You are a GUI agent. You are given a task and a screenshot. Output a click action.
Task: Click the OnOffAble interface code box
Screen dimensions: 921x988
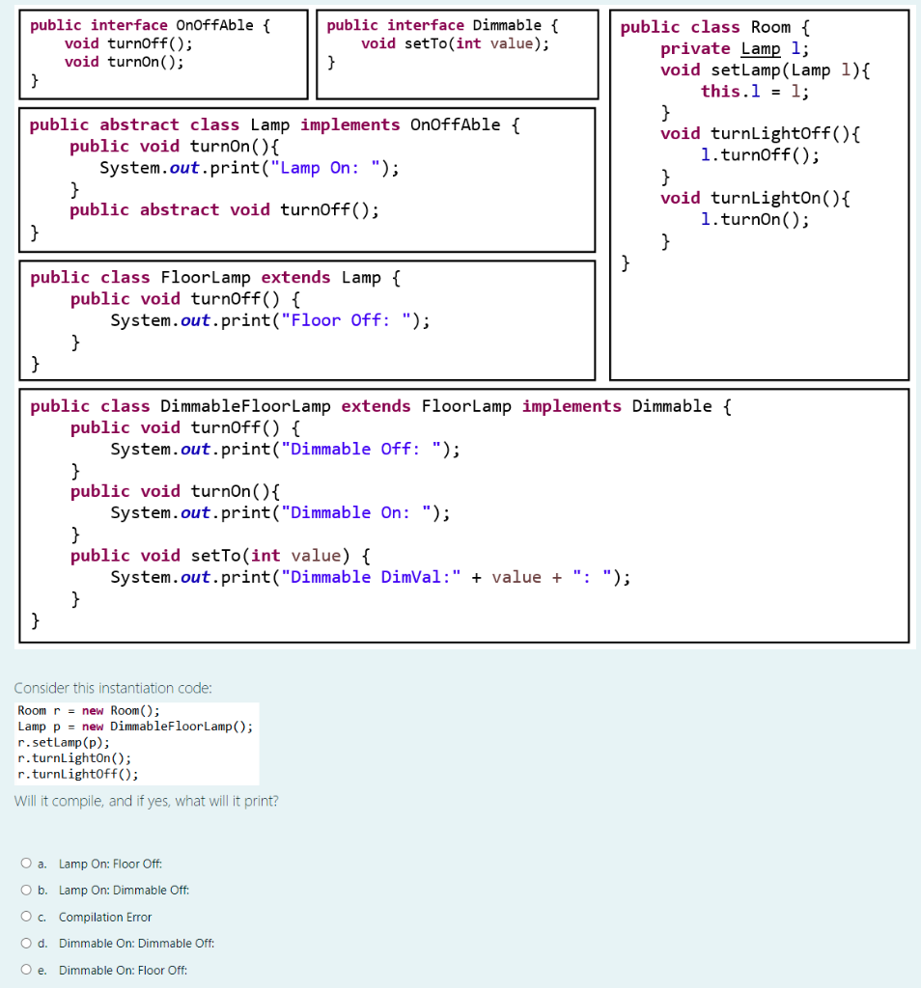coord(162,53)
